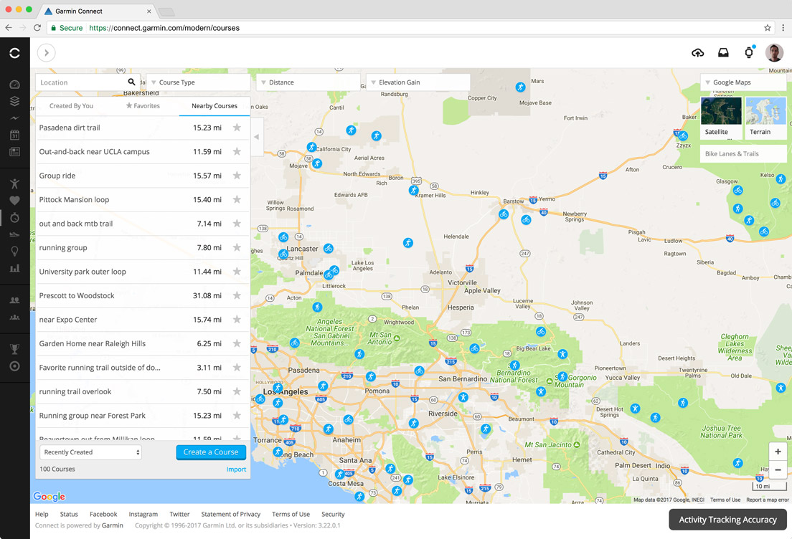Screen dimensions: 792x539
Task: Select the Garmin Connect browser tab
Action: pos(98,11)
